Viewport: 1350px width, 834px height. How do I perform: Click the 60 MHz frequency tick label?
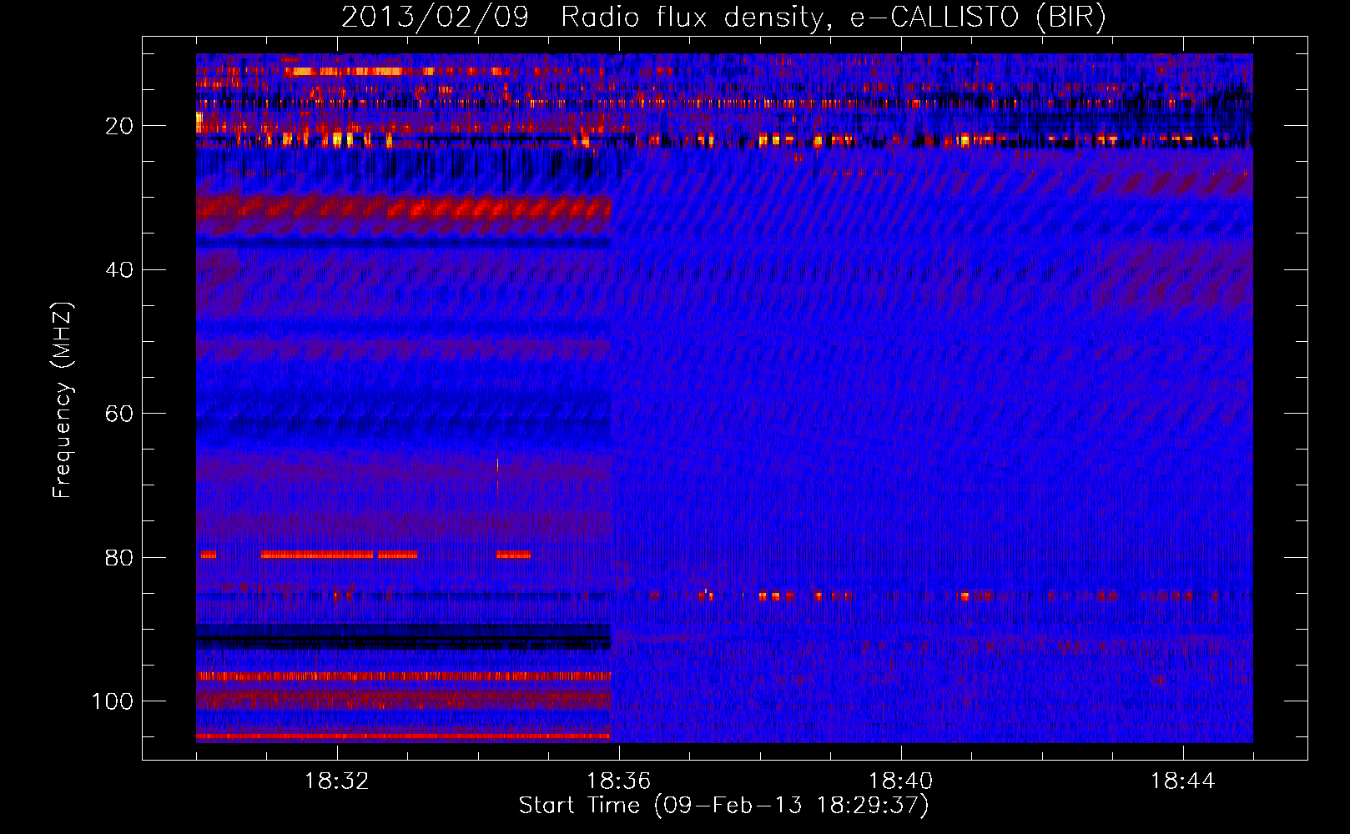pos(119,414)
